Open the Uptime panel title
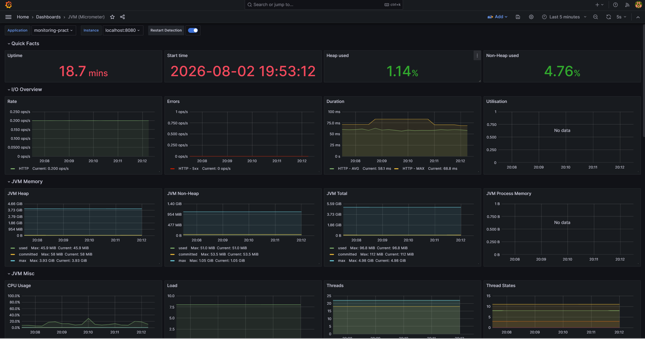645x339 pixels. coord(15,55)
